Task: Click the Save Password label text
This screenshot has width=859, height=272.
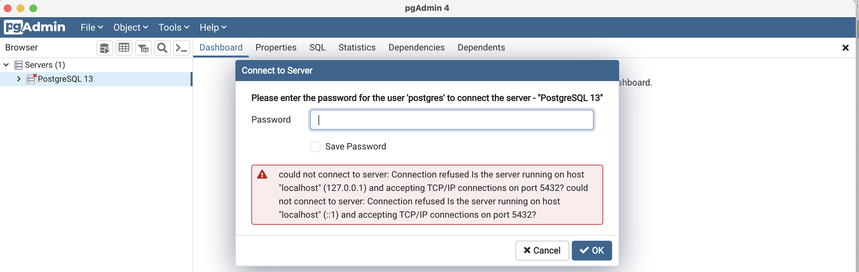Action: 356,147
